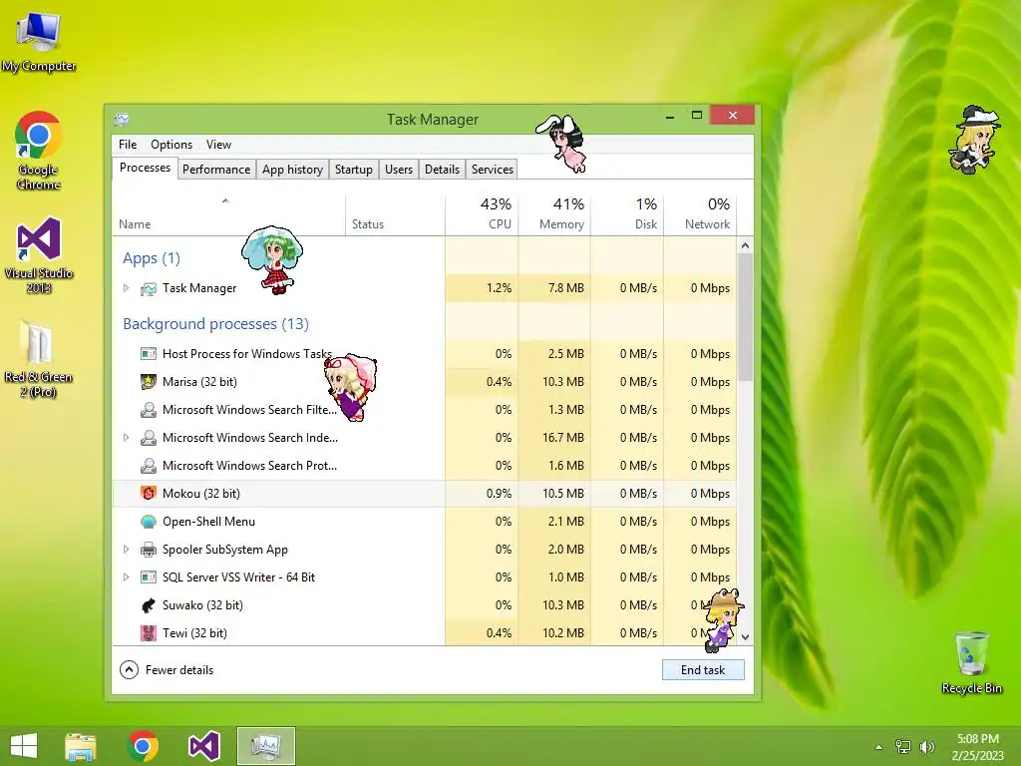Show hidden tray icons arrow
This screenshot has height=766, width=1021.
pyautogui.click(x=879, y=747)
